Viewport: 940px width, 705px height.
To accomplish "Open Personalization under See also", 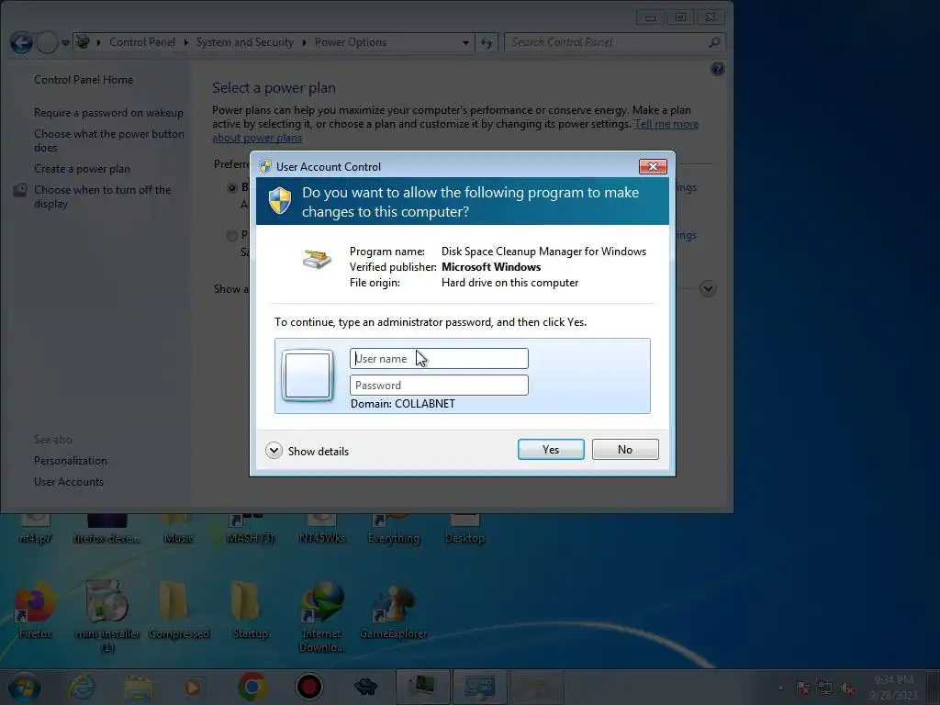I will 71,461.
